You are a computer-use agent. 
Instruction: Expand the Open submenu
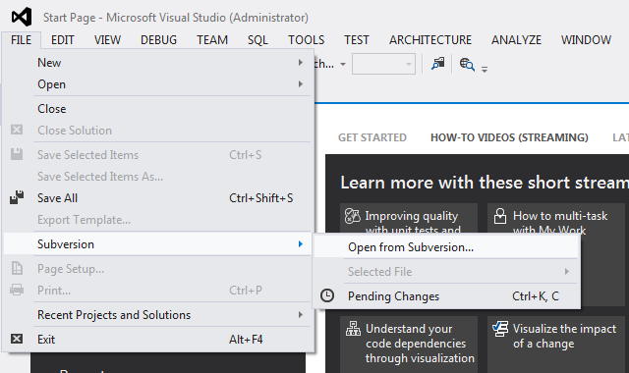point(157,84)
